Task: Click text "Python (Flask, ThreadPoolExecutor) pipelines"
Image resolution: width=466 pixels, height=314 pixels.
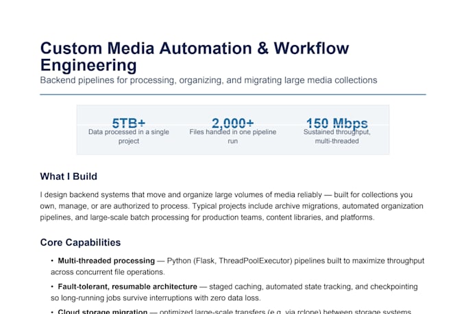Action: tap(245, 261)
